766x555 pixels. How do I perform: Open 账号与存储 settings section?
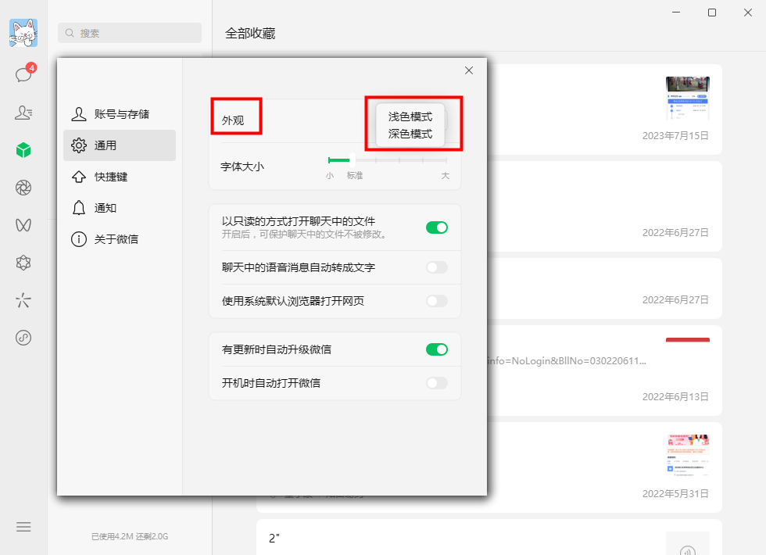pos(120,114)
